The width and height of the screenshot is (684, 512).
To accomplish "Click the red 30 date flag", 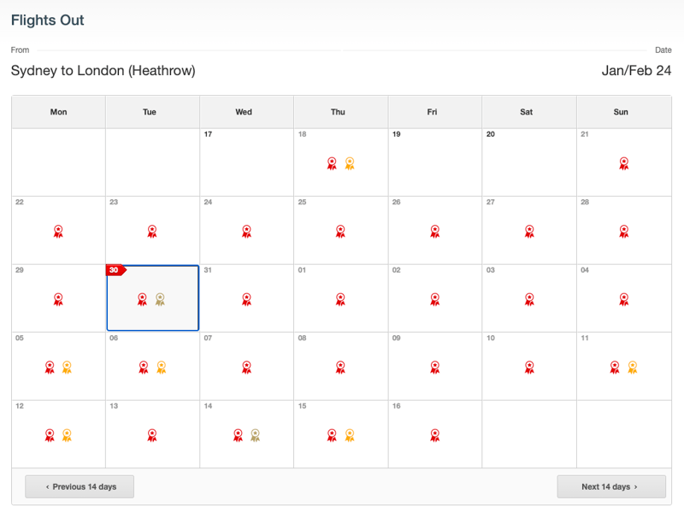I will pyautogui.click(x=115, y=270).
